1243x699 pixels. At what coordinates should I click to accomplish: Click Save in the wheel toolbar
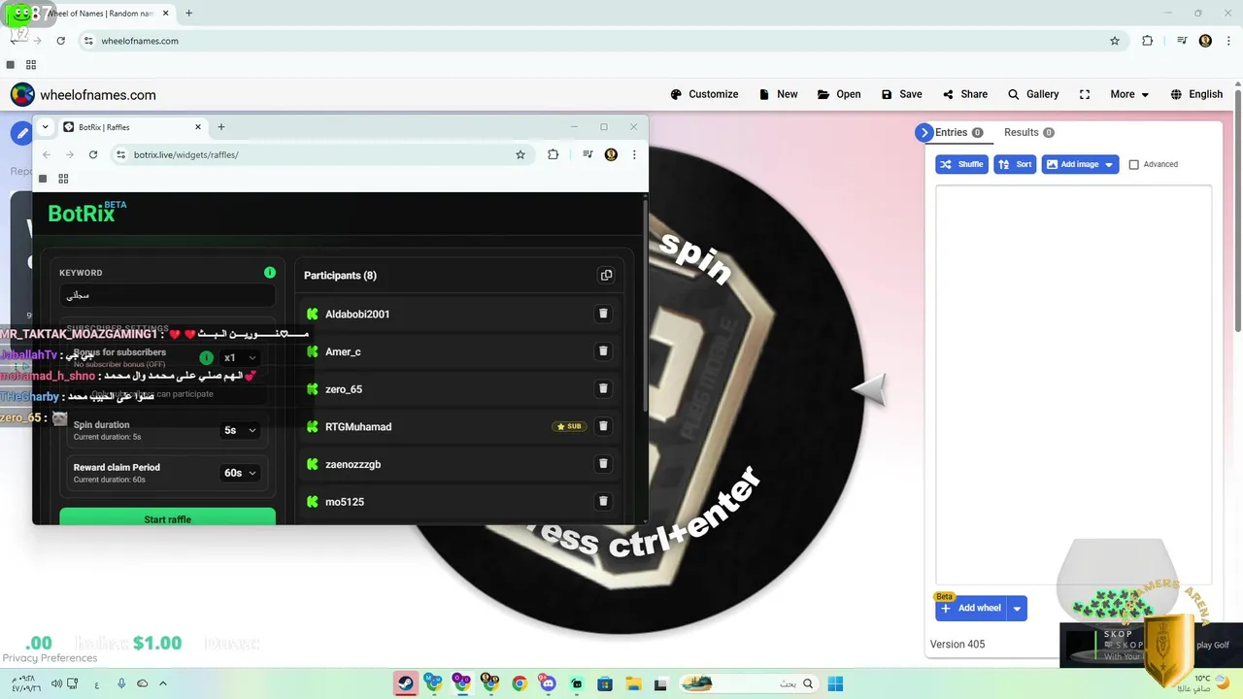(901, 94)
